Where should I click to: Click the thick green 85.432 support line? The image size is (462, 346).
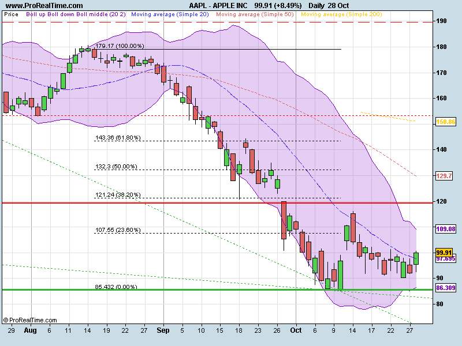218,290
